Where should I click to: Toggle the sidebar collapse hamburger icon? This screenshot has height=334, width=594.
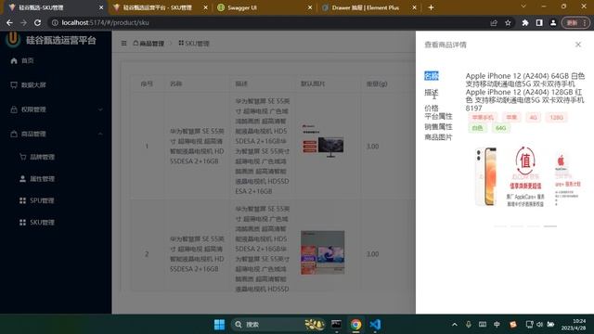point(123,44)
